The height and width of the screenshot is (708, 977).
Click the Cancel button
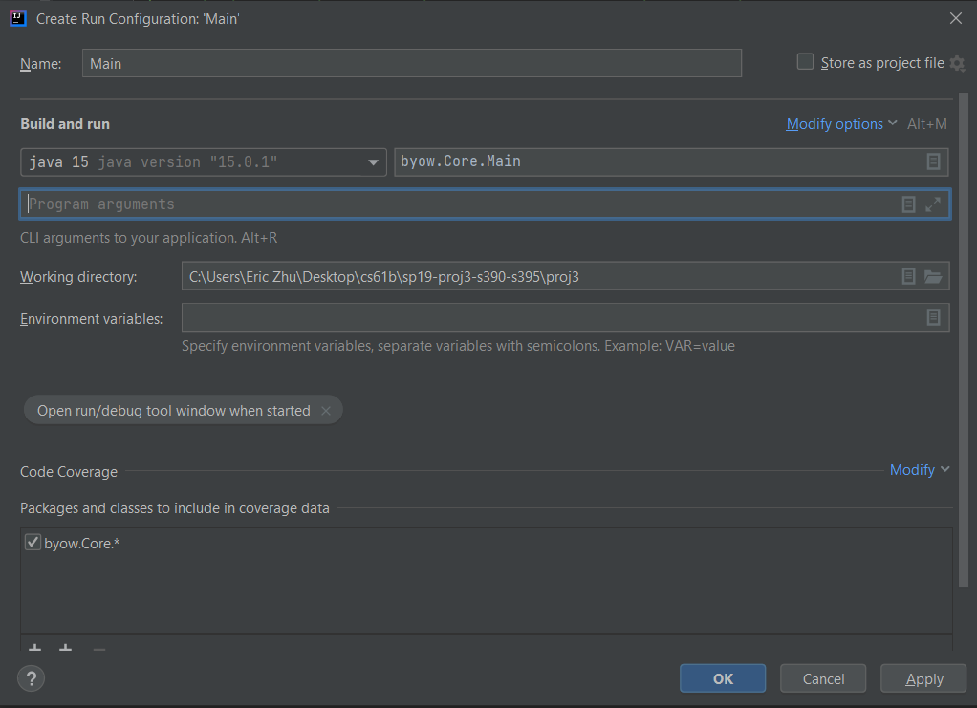coord(823,678)
